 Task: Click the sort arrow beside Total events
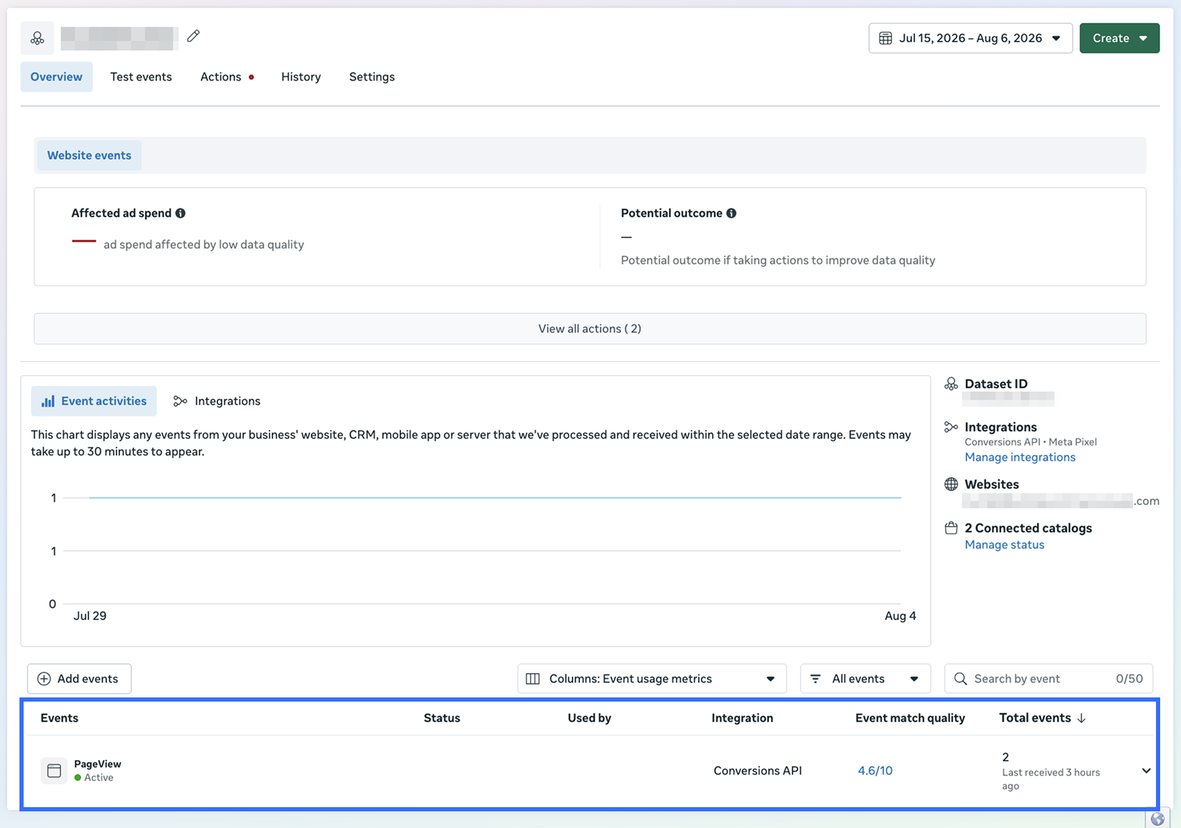[x=1081, y=718]
